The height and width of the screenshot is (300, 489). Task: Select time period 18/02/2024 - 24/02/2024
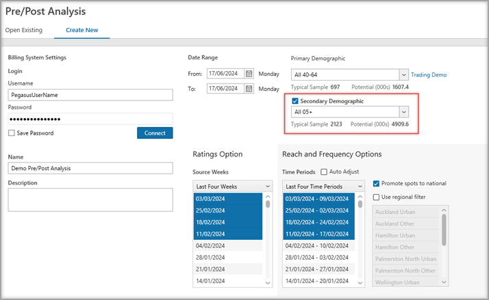tap(318, 222)
